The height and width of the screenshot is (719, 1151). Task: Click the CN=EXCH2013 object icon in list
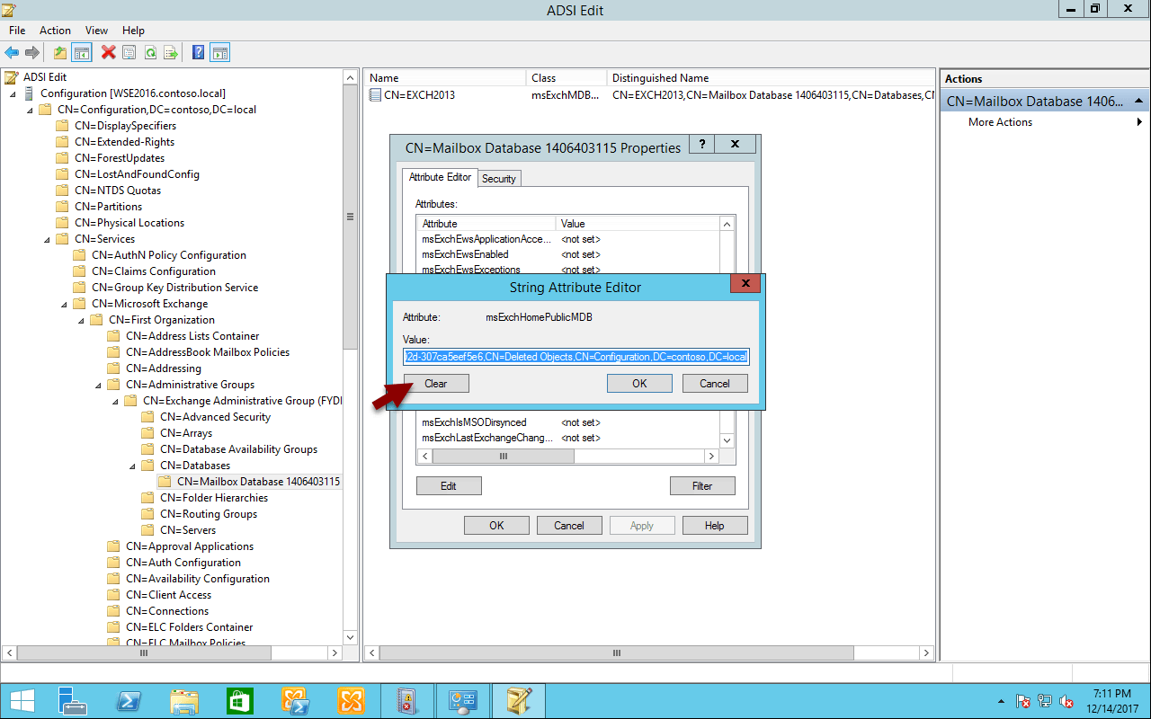(376, 95)
